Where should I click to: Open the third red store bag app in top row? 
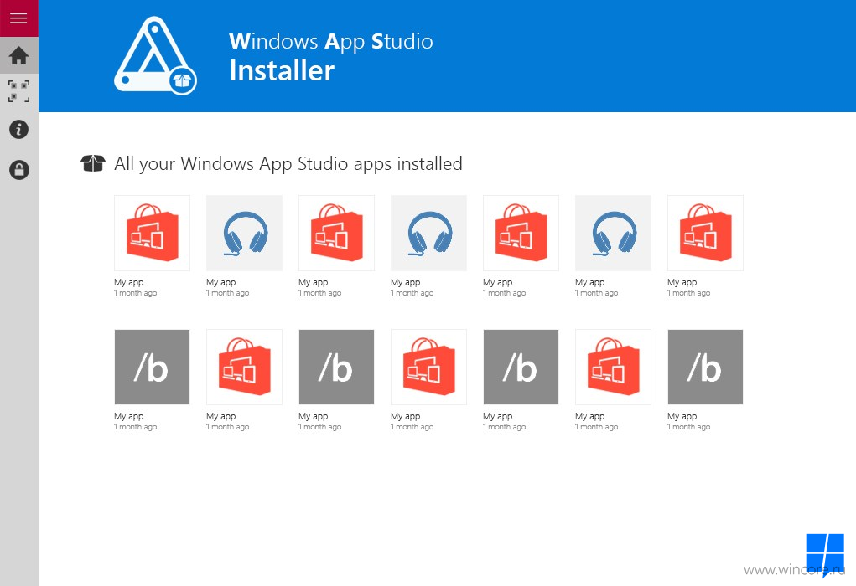click(x=521, y=233)
